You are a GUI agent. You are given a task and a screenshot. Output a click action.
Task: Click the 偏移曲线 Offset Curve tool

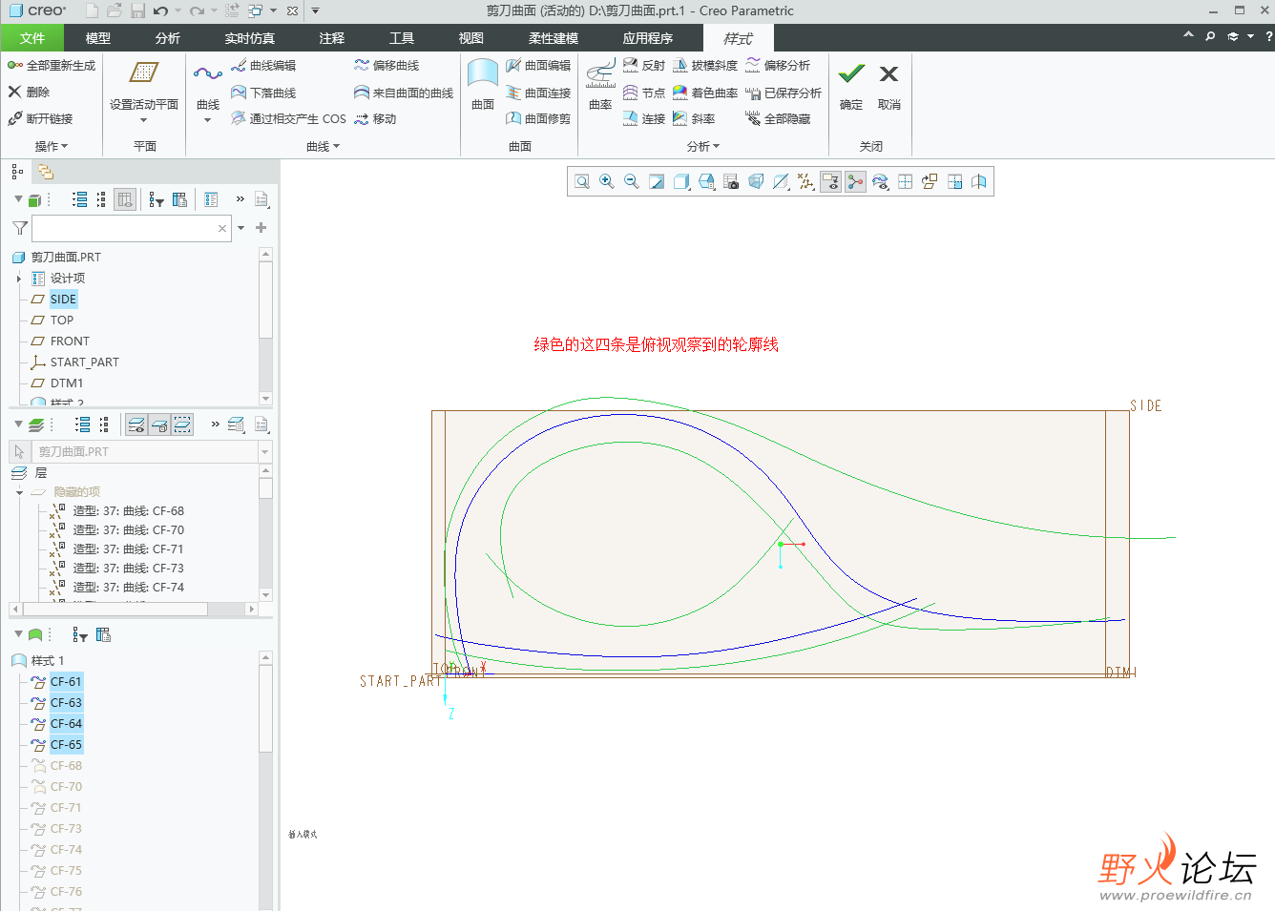[x=387, y=66]
